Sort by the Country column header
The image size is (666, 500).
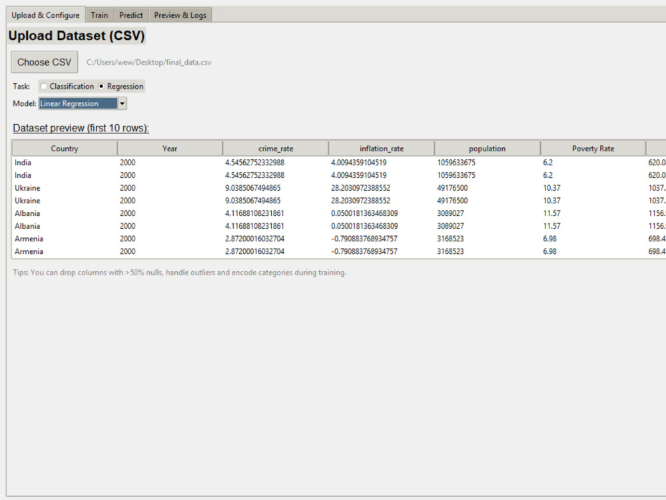pos(65,149)
